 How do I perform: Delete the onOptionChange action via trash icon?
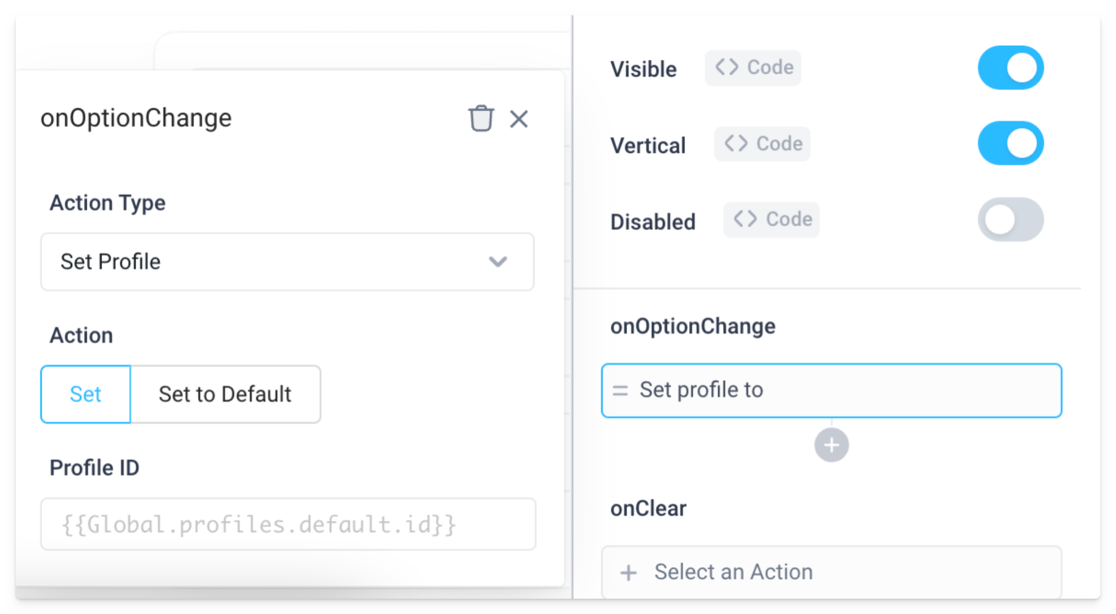(480, 119)
